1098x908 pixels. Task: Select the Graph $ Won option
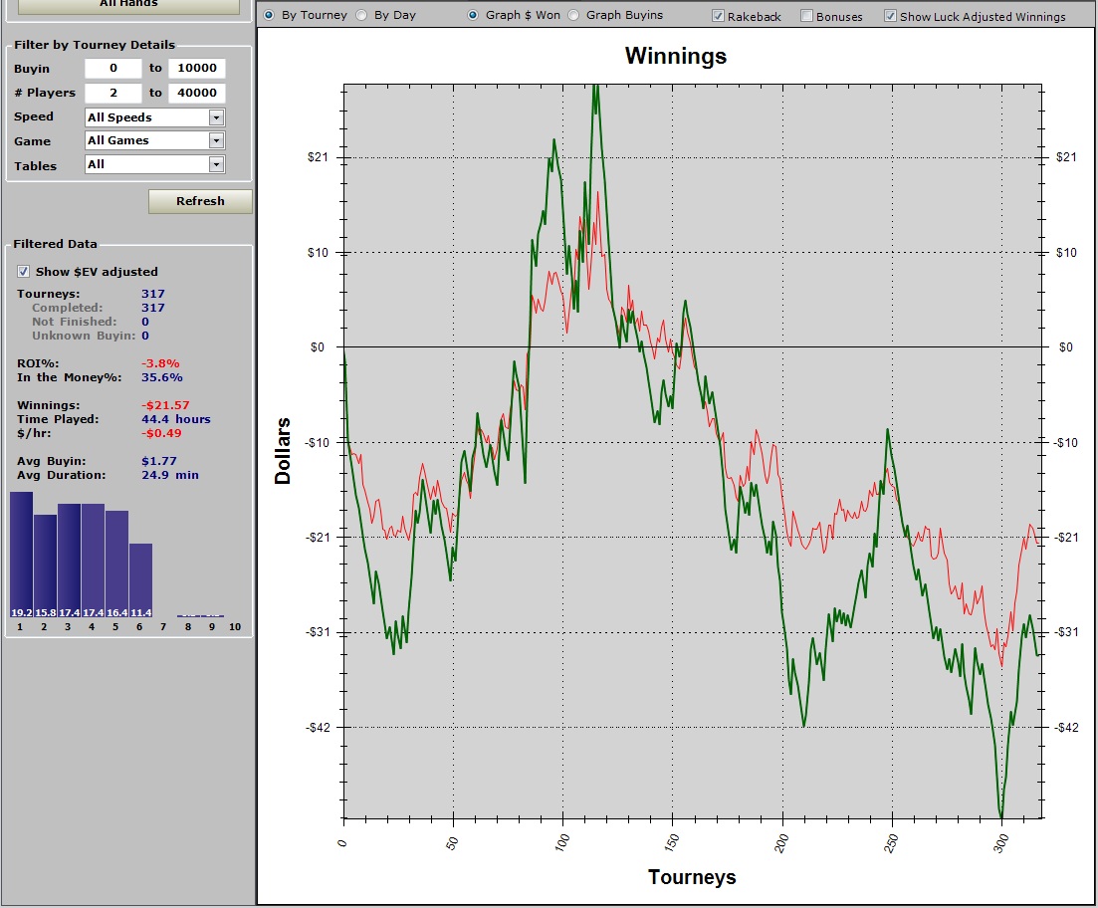pyautogui.click(x=474, y=15)
